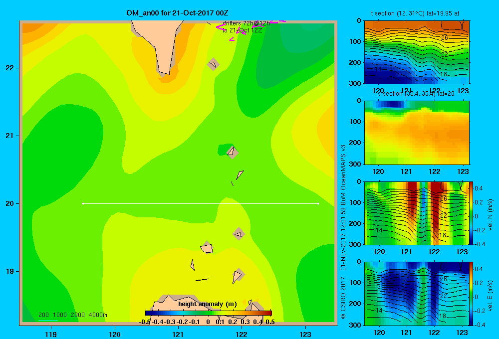Click the "s section" lat=20 panel title
The height and width of the screenshot is (339, 499).
coord(416,94)
